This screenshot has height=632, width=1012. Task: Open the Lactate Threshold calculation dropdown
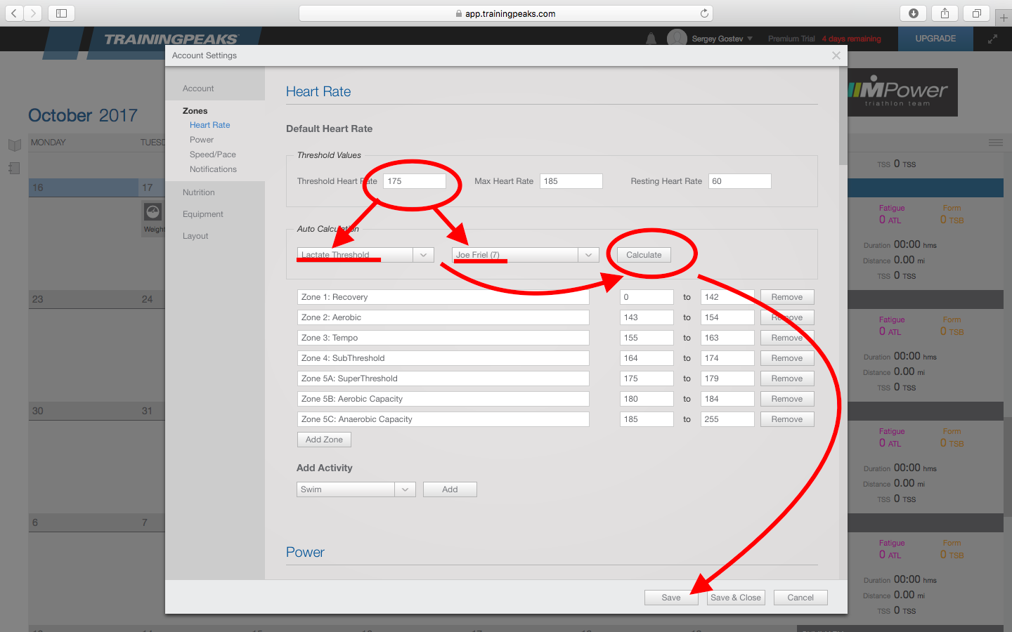(x=365, y=255)
